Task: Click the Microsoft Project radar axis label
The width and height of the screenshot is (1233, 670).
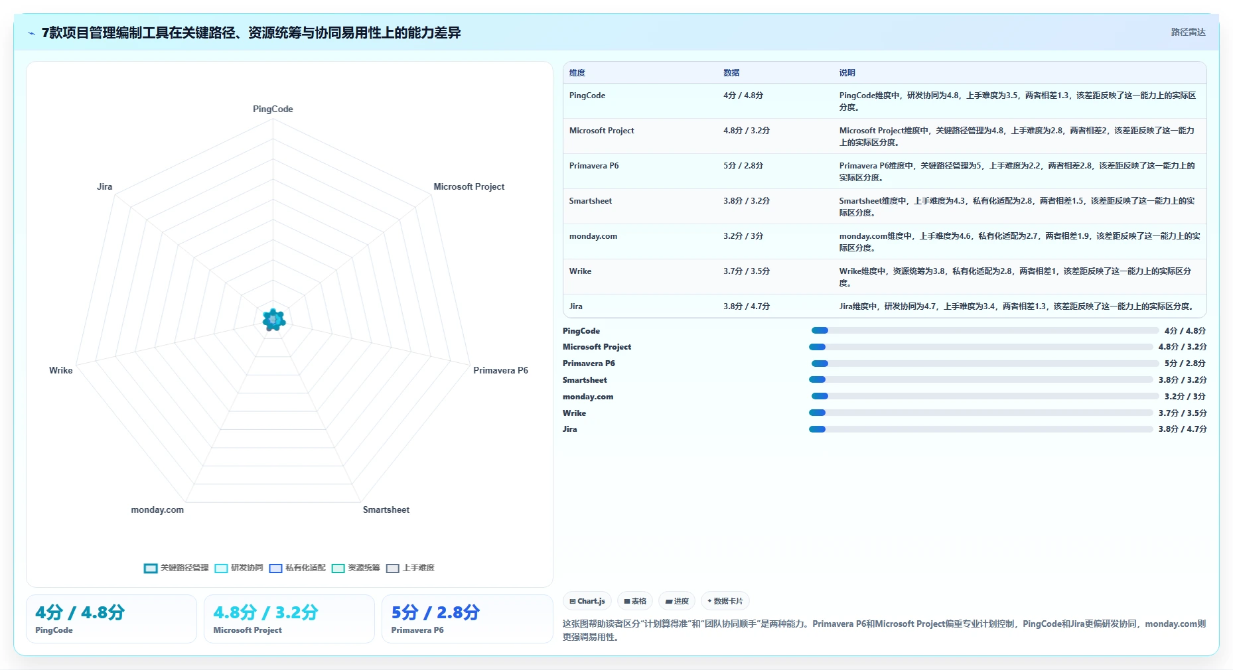Action: point(469,186)
